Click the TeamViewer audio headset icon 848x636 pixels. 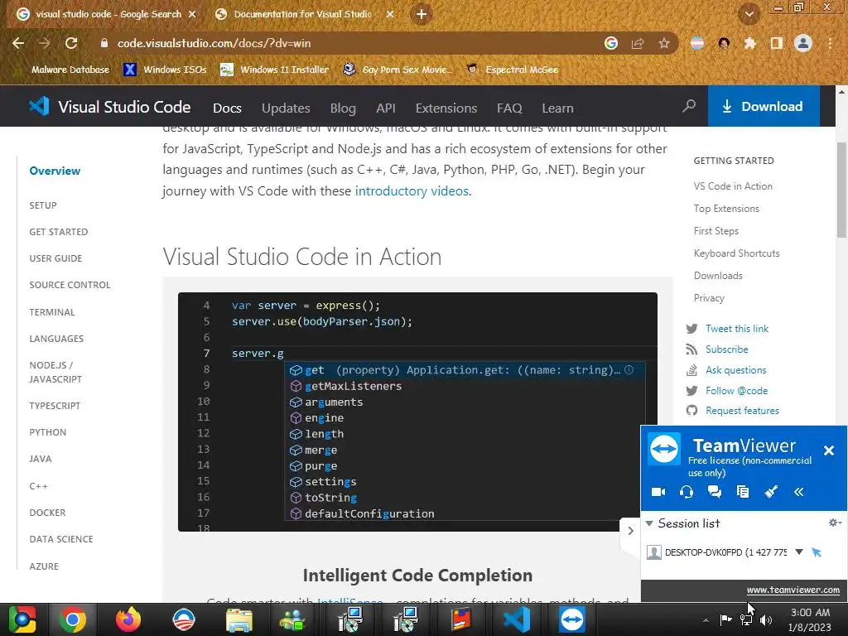(x=687, y=492)
